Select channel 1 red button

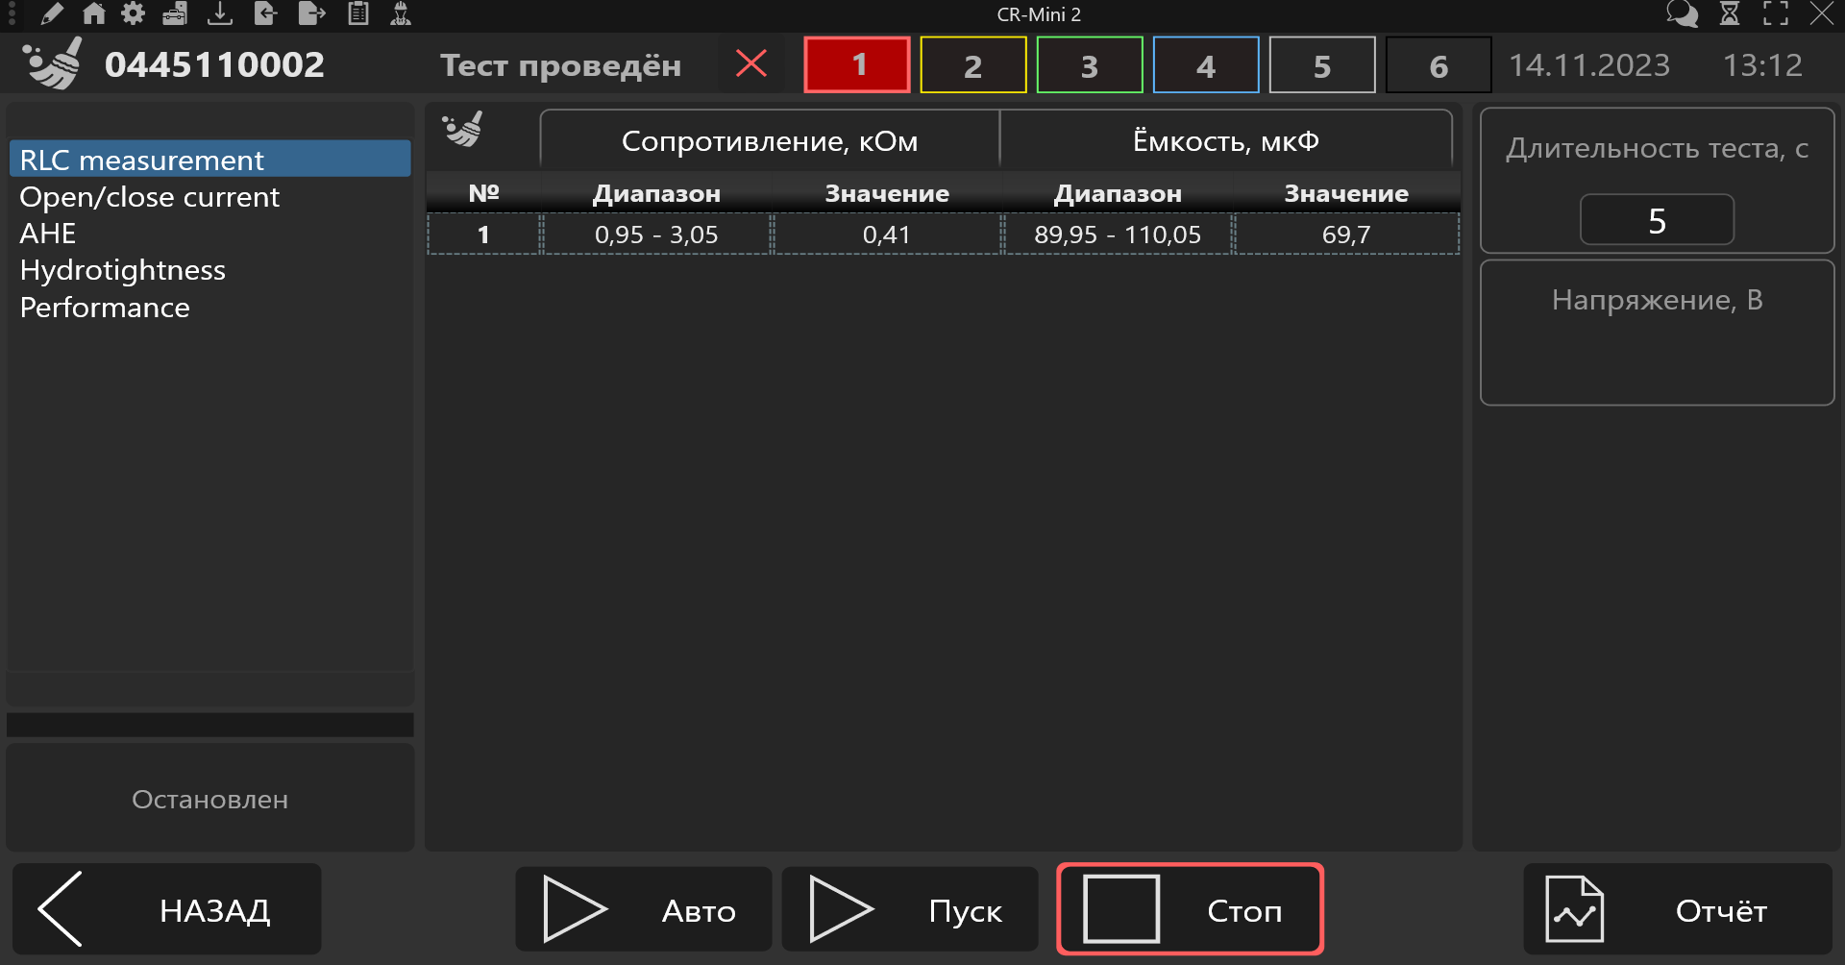pyautogui.click(x=857, y=65)
